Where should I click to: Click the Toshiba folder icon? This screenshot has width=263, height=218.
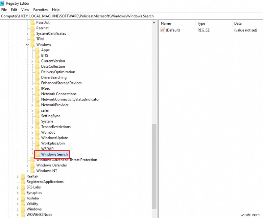23,198
